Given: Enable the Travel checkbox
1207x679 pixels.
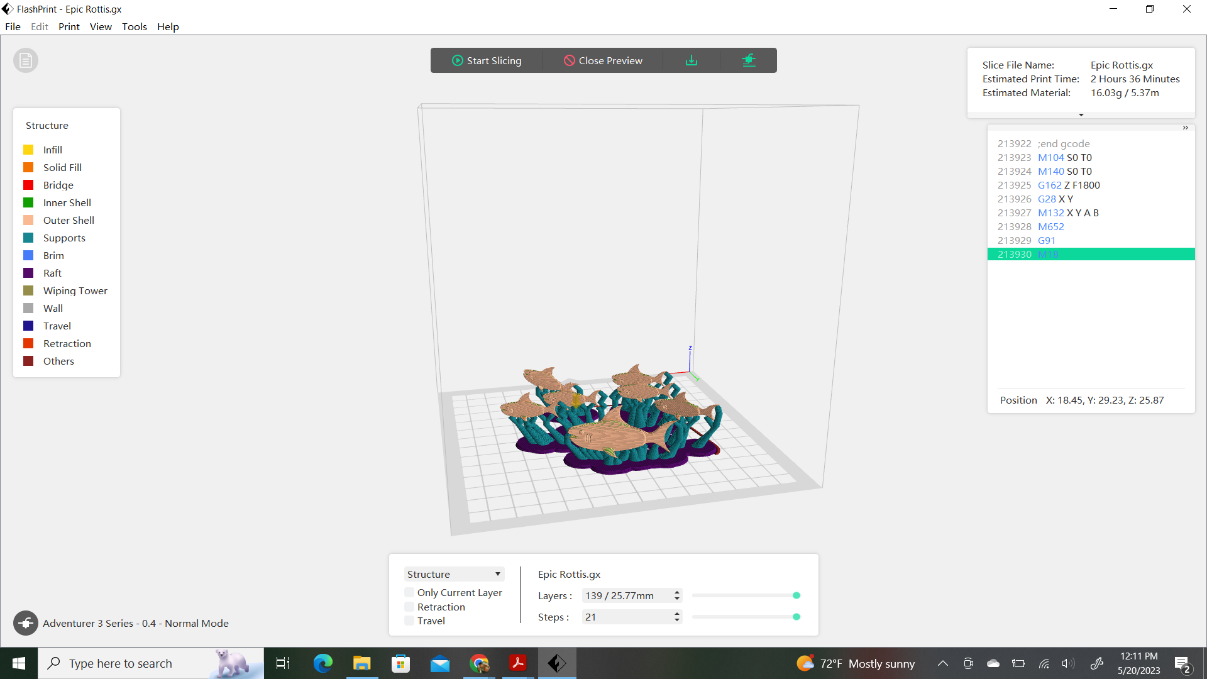Looking at the screenshot, I should tap(409, 621).
